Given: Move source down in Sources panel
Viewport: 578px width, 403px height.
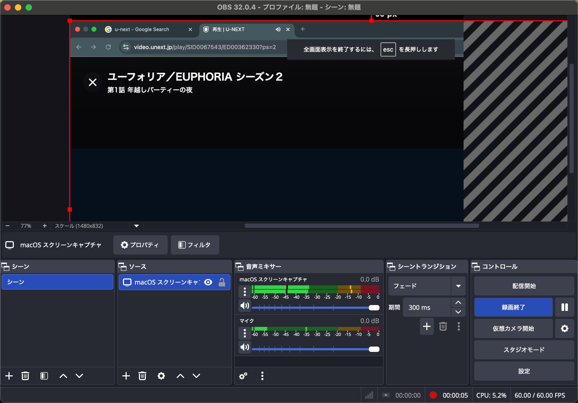Looking at the screenshot, I should pyautogui.click(x=196, y=376).
